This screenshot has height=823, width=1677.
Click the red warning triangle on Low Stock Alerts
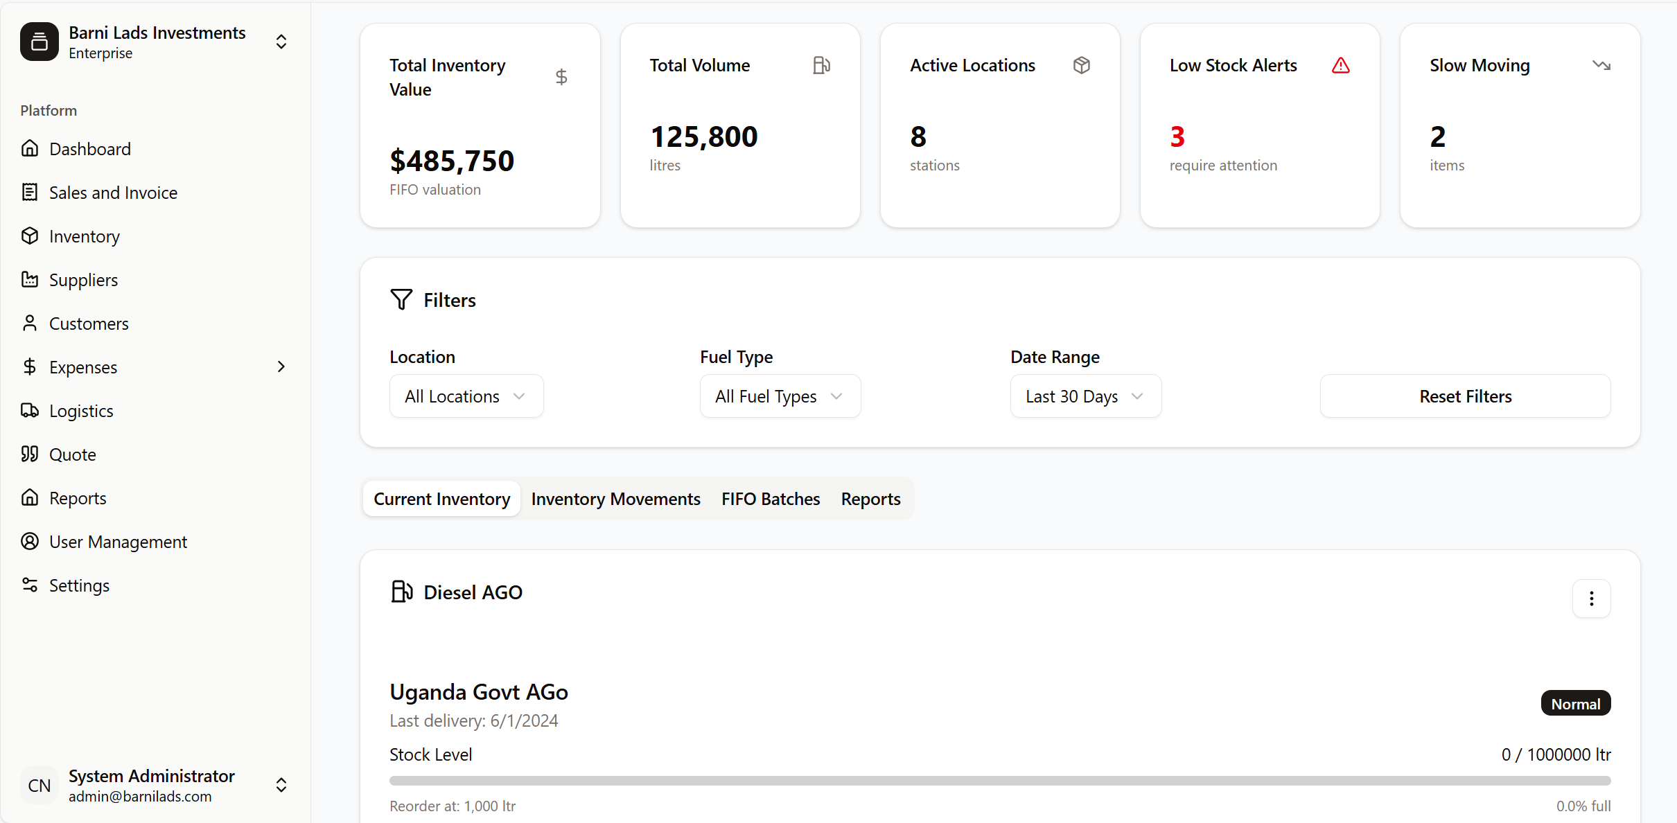point(1341,65)
